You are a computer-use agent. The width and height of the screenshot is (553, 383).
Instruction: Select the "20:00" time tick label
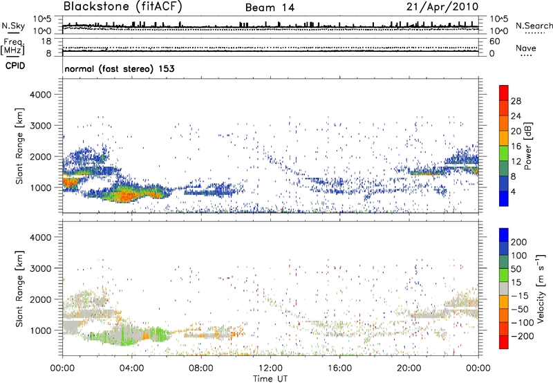(409, 368)
